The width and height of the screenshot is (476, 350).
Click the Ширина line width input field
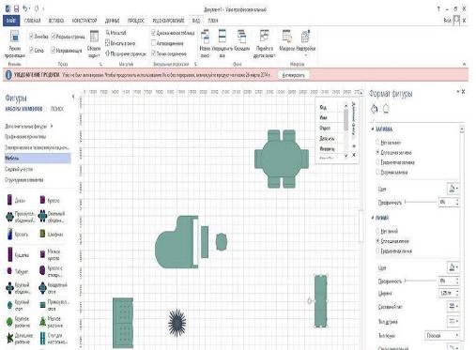[448, 293]
